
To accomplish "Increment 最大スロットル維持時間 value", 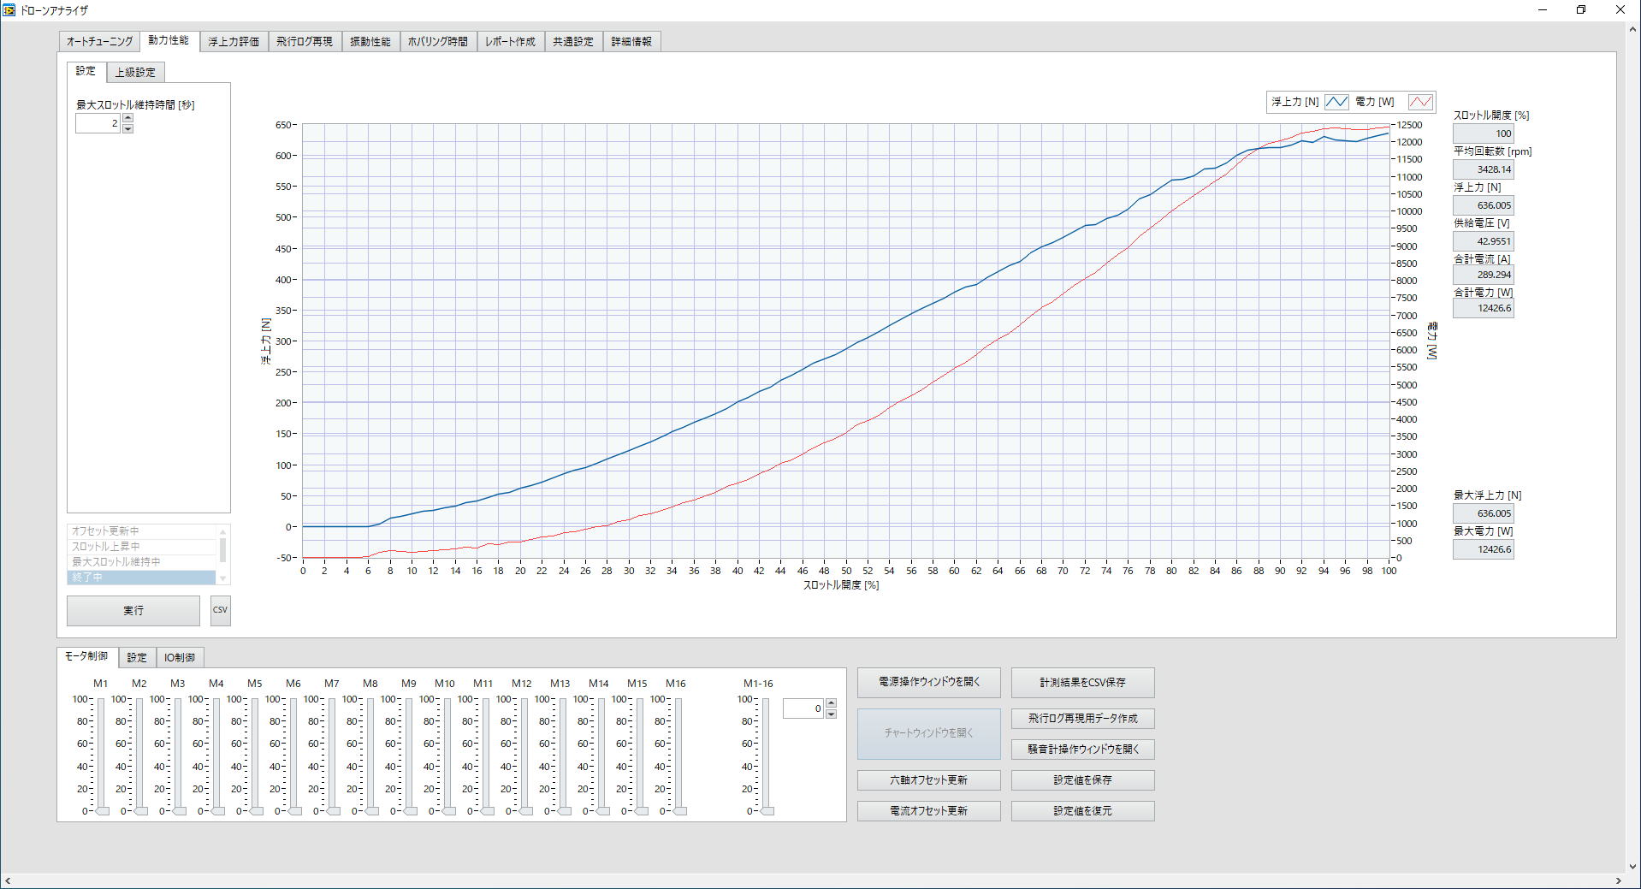I will click(x=127, y=119).
